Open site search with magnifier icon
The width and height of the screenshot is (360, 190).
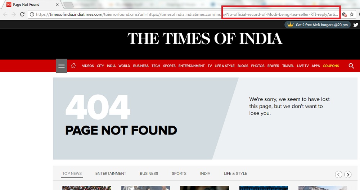tap(351, 66)
